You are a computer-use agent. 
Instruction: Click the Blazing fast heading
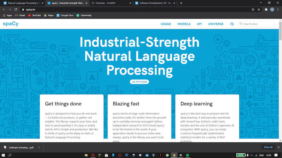click(126, 104)
